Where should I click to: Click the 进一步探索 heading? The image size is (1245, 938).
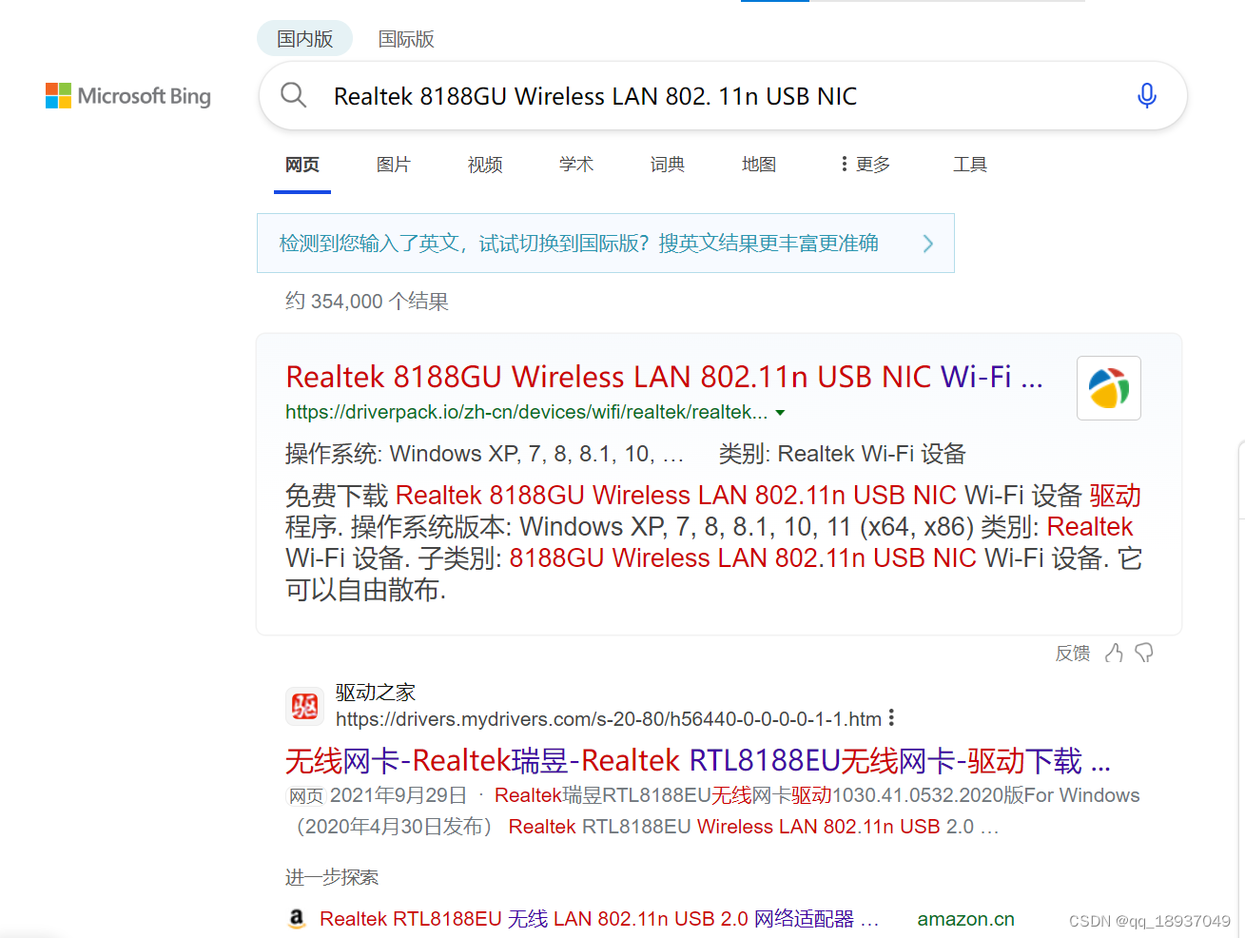pos(332,877)
